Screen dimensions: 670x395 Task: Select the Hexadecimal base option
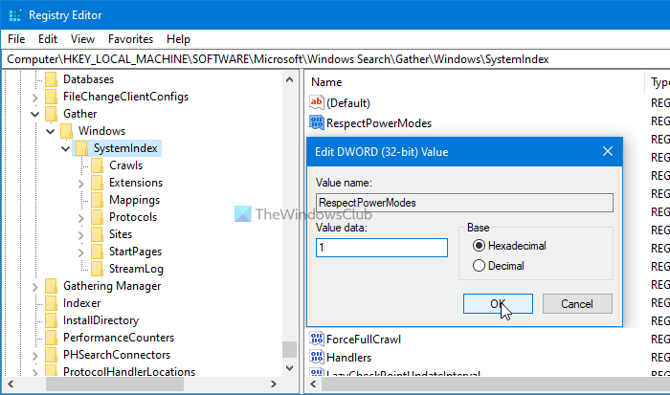[479, 246]
